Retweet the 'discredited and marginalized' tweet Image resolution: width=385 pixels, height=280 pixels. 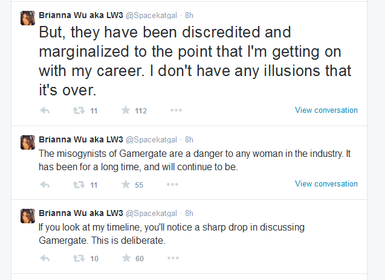[x=79, y=110]
